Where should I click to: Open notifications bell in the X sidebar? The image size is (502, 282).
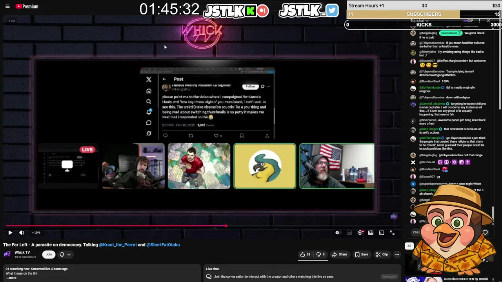point(149,112)
